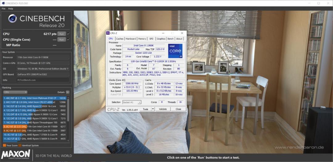Image resolution: width=333 pixels, height=162 pixels.
Task: Switch to the Bench tab in CPU-Z
Action: 171,39
